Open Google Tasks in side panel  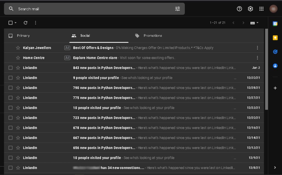tap(275, 52)
